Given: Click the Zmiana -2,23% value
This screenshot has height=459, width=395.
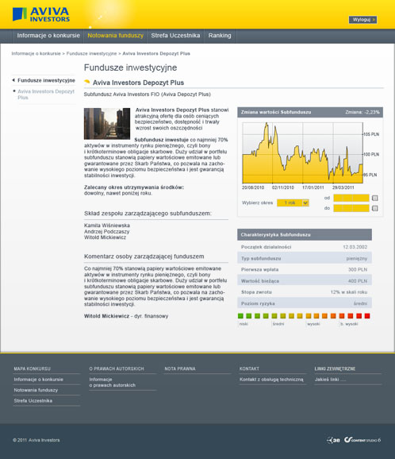Looking at the screenshot, I should [x=362, y=112].
